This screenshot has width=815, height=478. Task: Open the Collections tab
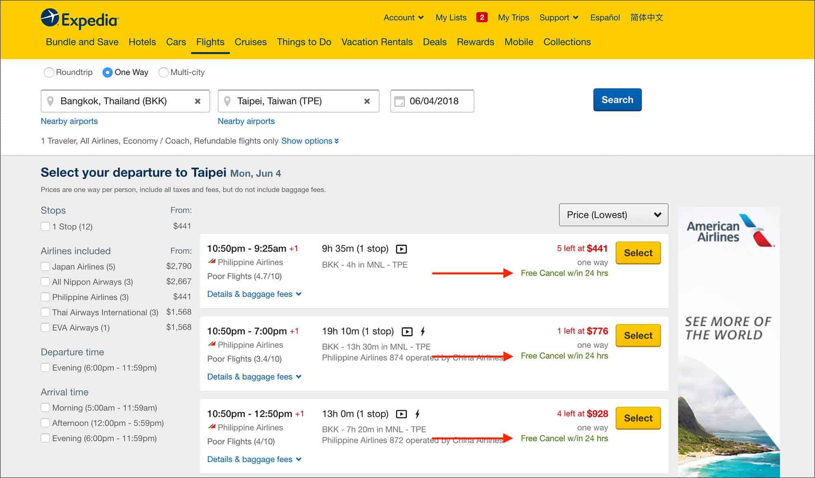click(x=567, y=42)
